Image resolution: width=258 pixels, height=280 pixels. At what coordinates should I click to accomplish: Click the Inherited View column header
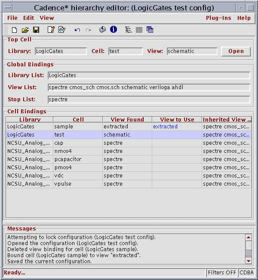[x=227, y=119]
